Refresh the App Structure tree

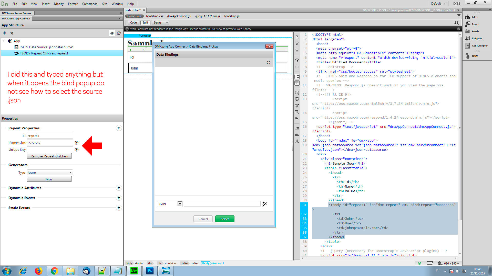tap(119, 33)
